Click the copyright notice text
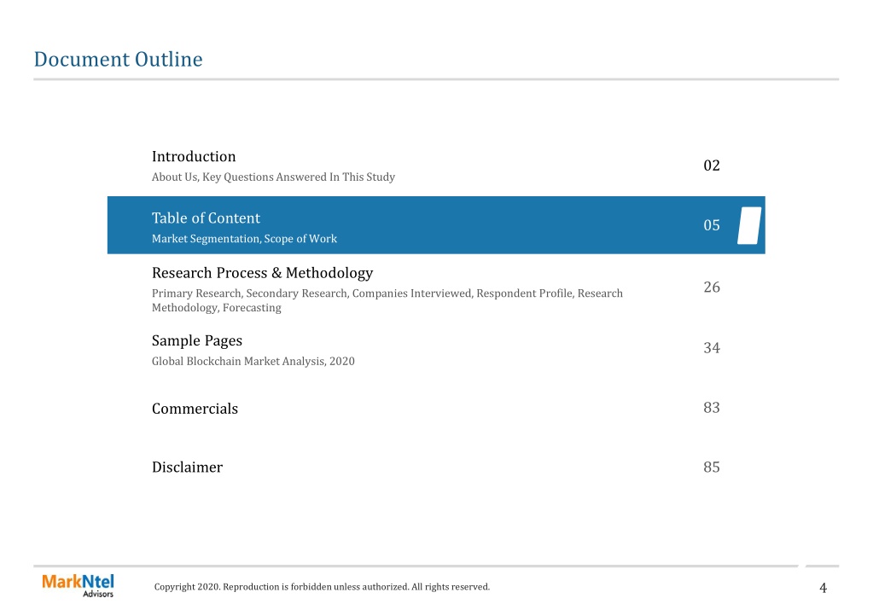Image resolution: width=873 pixels, height=604 pixels. 322,587
